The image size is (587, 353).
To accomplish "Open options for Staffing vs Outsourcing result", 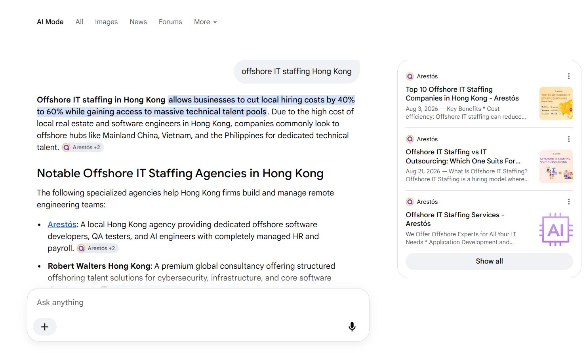I will click(569, 139).
